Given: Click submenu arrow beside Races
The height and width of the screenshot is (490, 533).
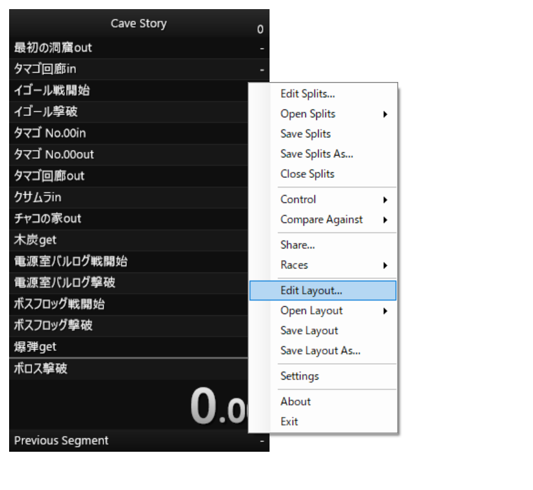Looking at the screenshot, I should click(385, 265).
